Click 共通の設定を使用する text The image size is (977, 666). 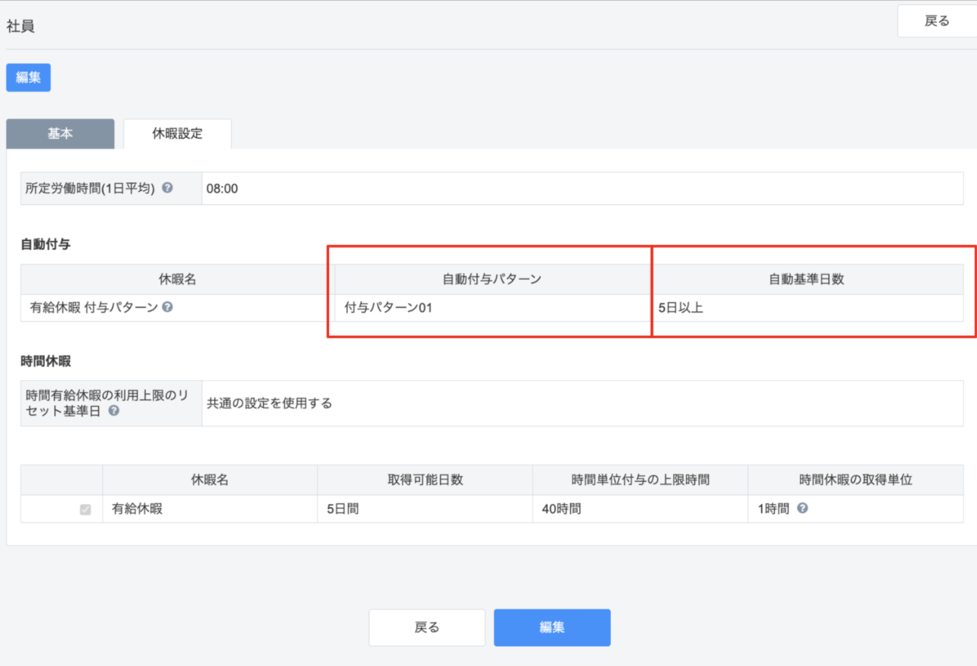(270, 403)
